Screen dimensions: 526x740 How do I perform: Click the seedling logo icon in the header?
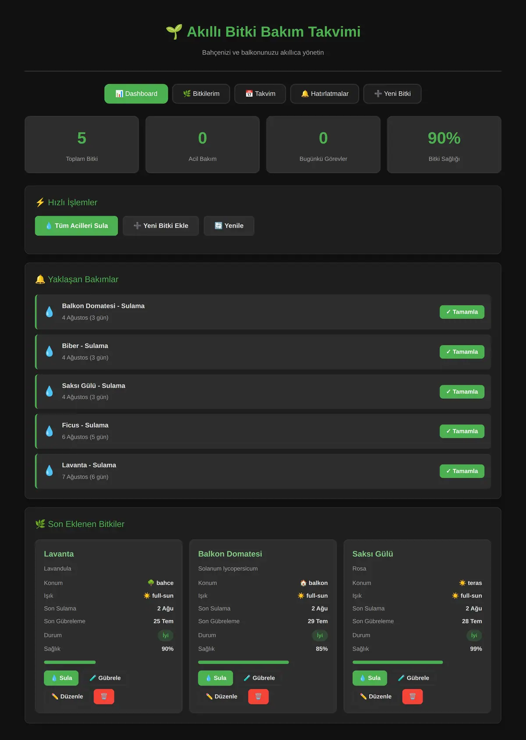[x=174, y=32]
